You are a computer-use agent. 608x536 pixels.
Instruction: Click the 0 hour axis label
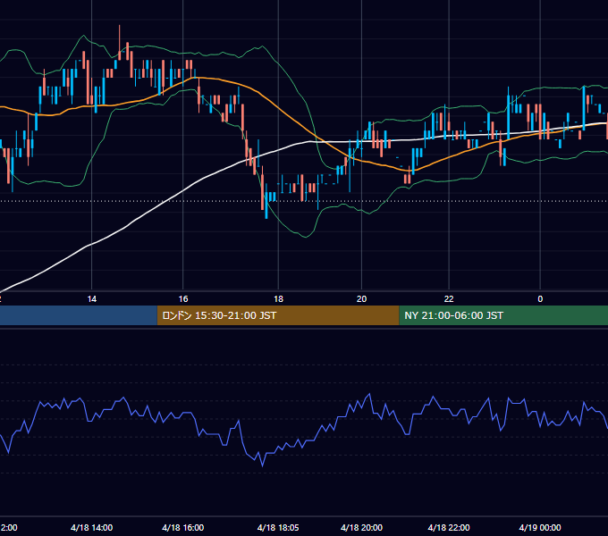pos(540,299)
